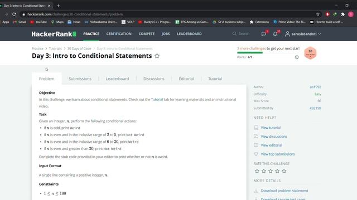Screen dimensions: 357x200
Task: Open the COMPETE nav item
Action: tap(147, 34)
